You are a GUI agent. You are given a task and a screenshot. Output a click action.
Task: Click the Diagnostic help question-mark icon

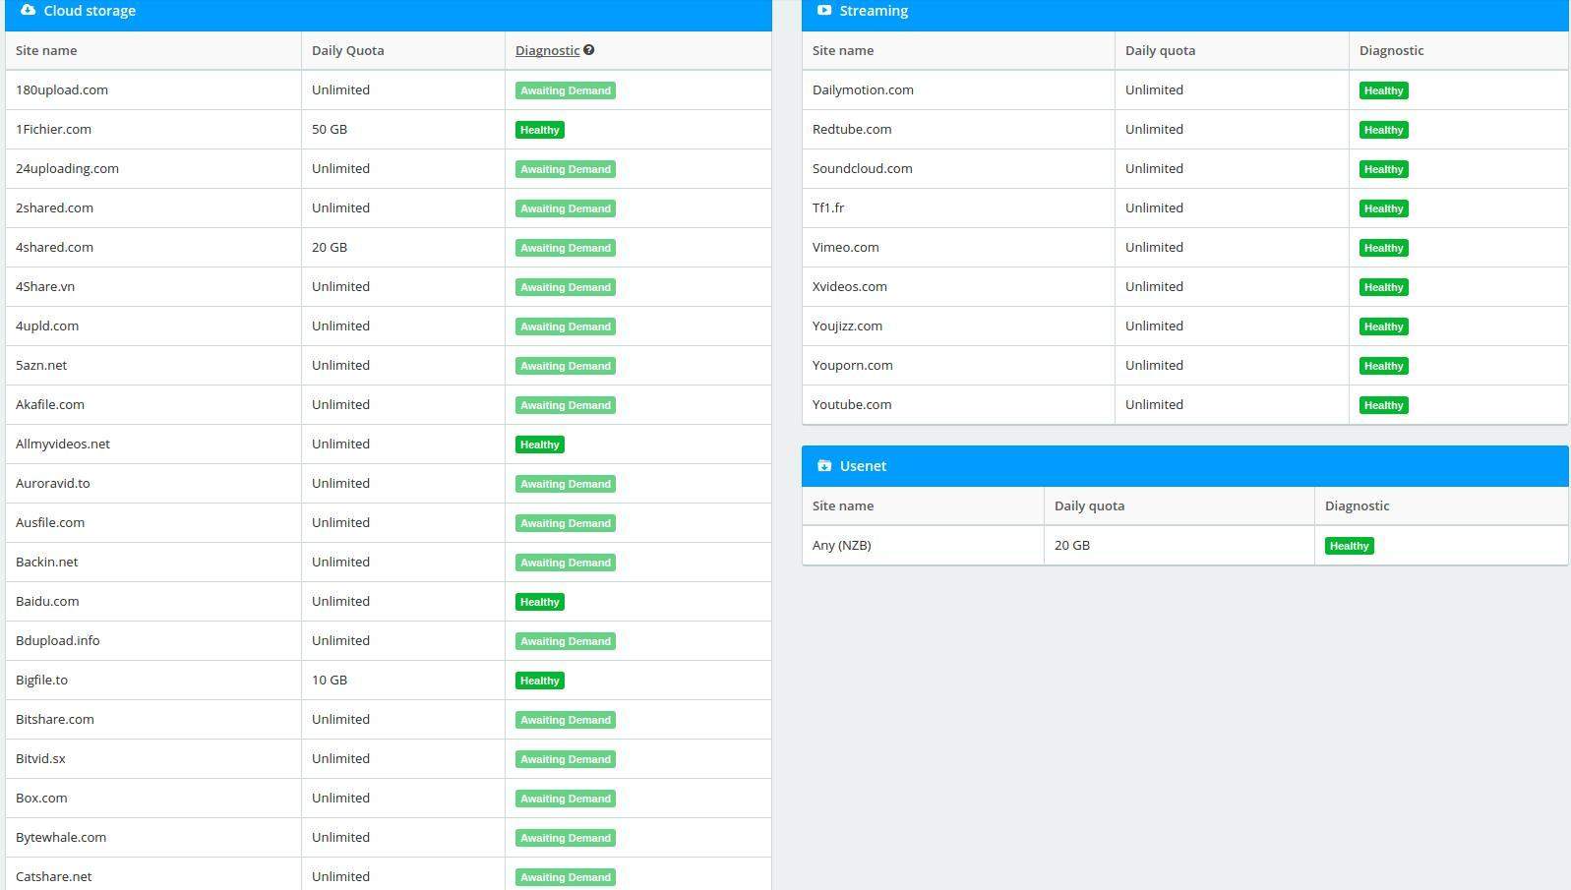tap(588, 50)
